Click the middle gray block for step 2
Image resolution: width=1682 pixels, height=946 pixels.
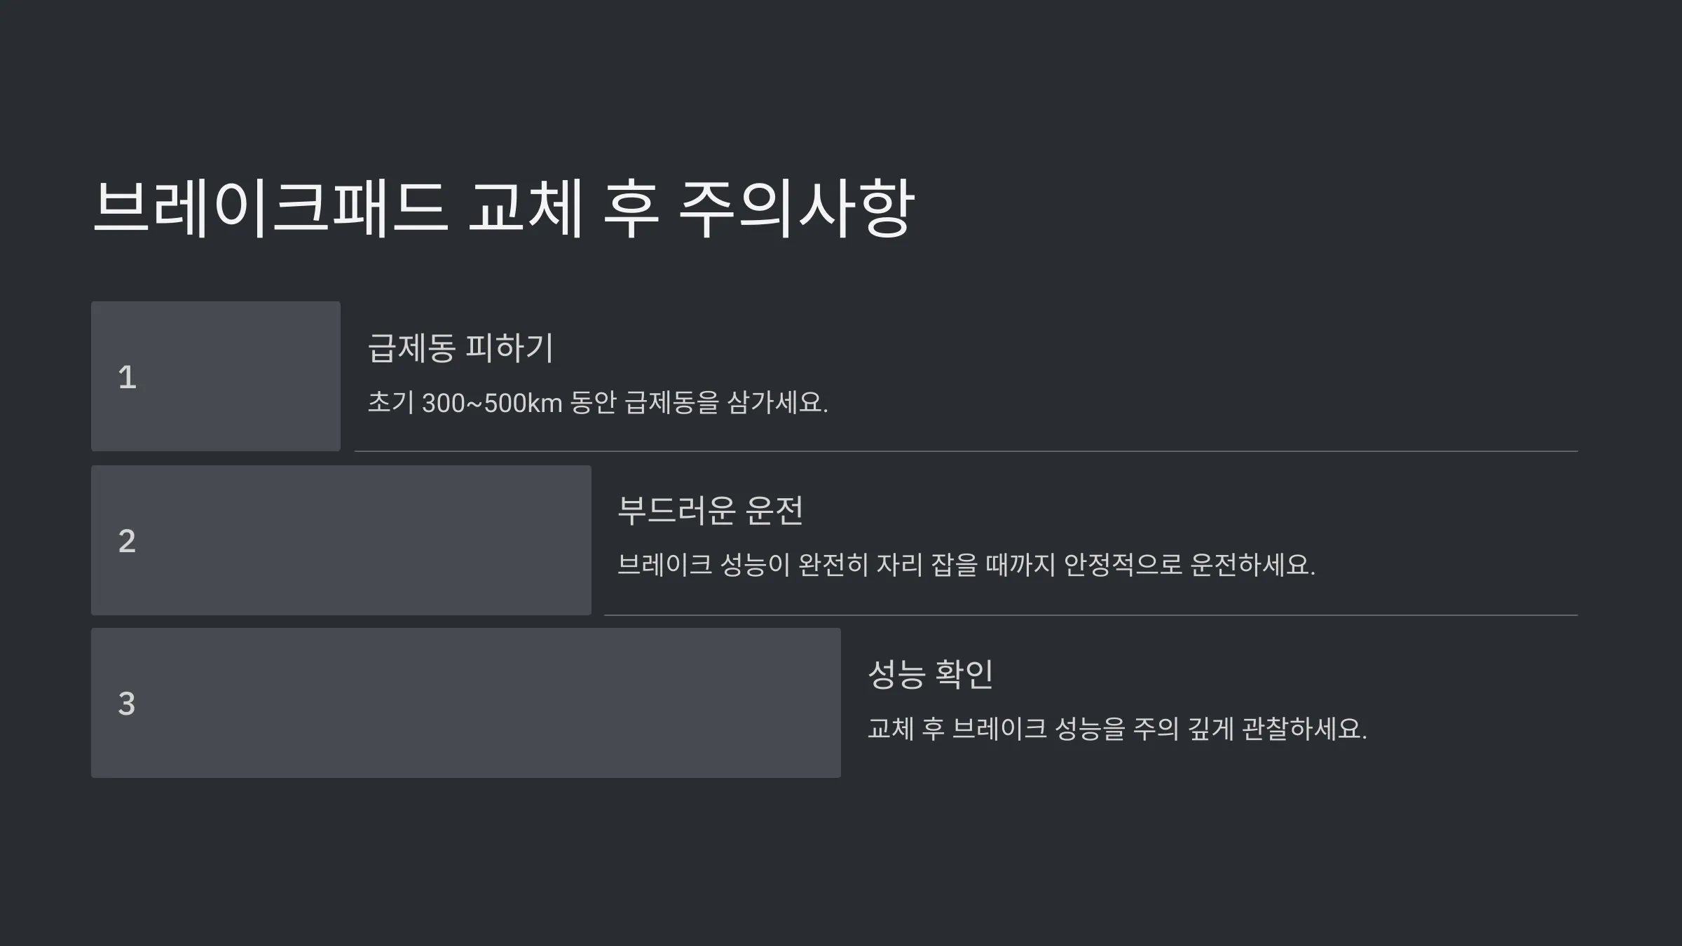point(341,540)
